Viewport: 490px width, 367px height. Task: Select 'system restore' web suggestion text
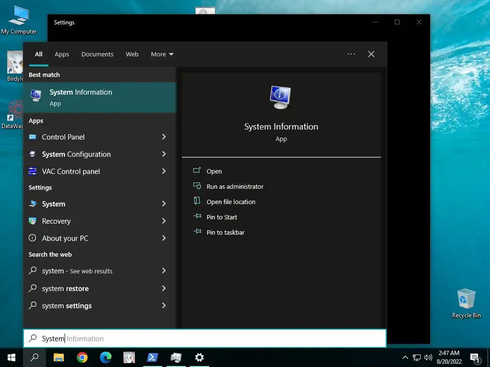click(65, 289)
